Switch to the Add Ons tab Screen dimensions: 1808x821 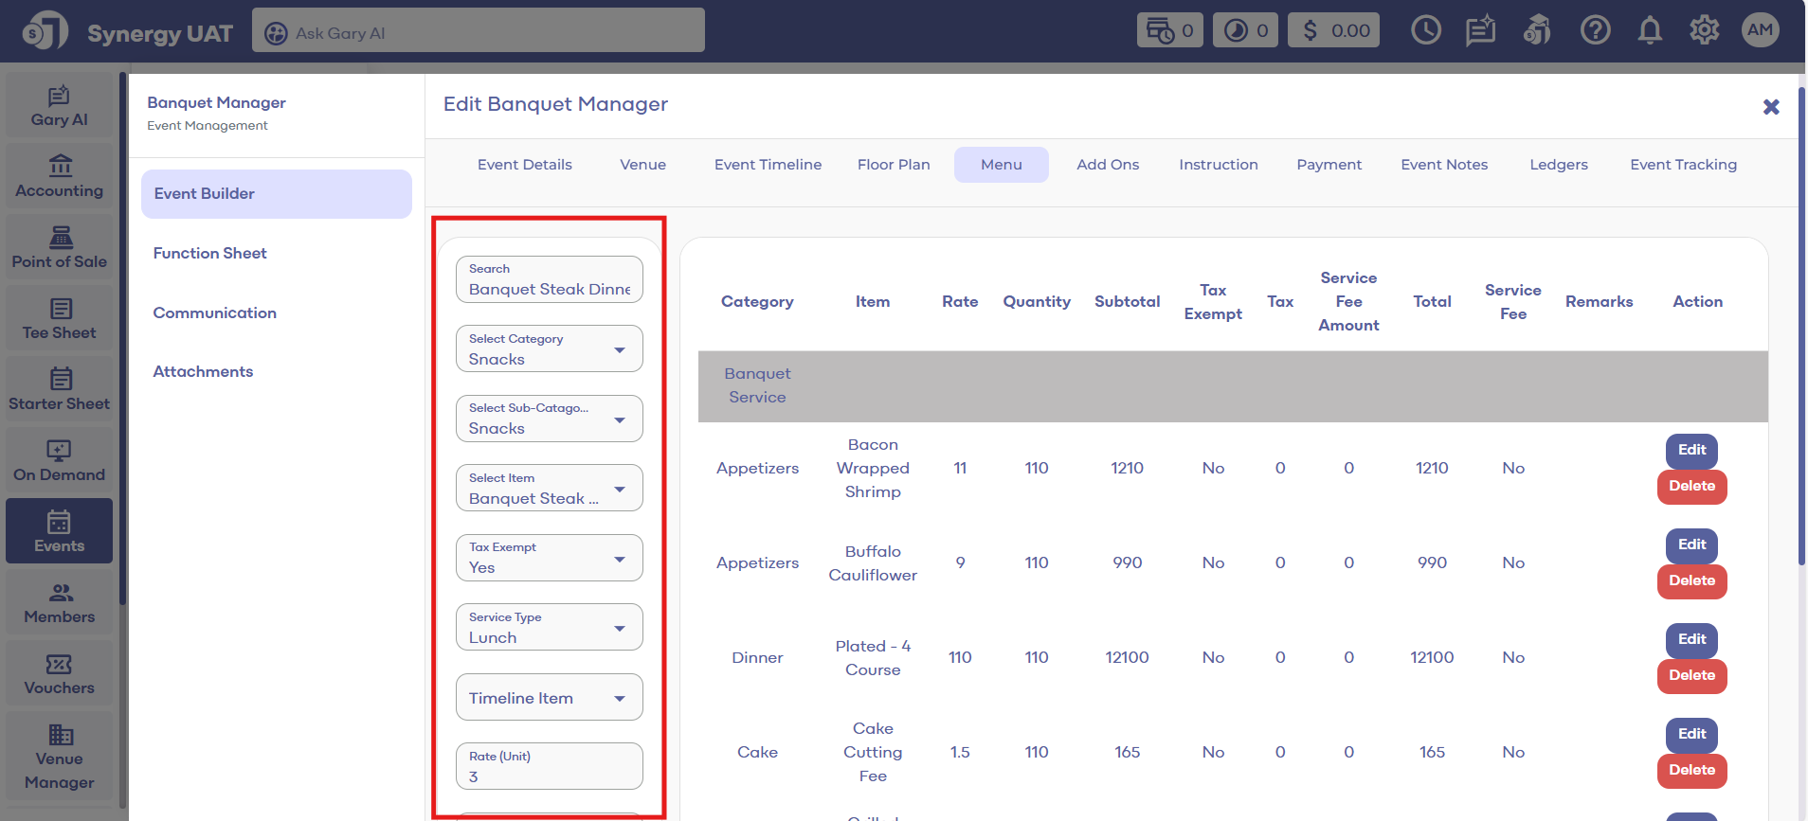[x=1108, y=165]
